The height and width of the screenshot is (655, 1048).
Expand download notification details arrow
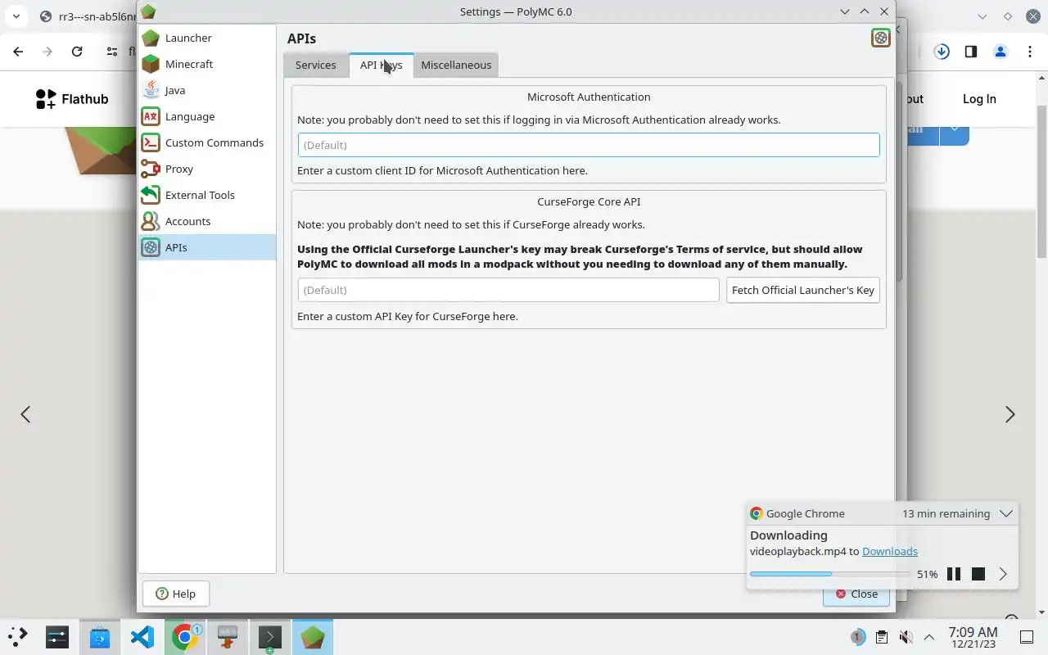tap(1003, 574)
